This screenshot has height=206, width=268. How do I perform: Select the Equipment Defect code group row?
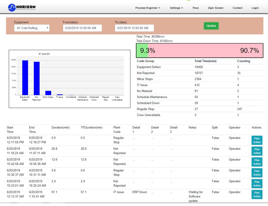(x=199, y=67)
